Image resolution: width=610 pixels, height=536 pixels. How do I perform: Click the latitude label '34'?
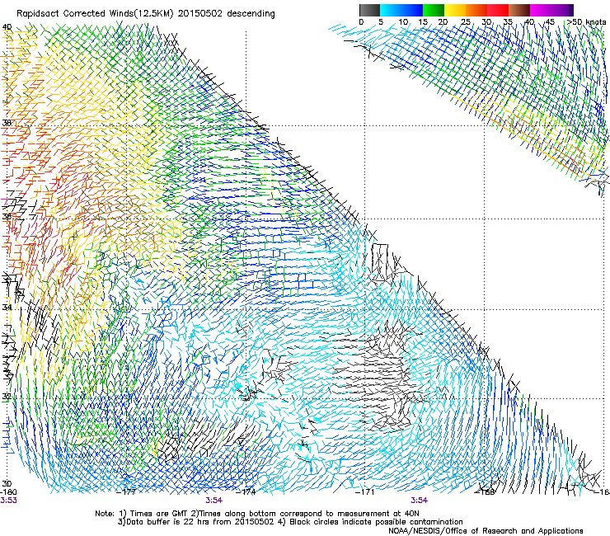7,308
